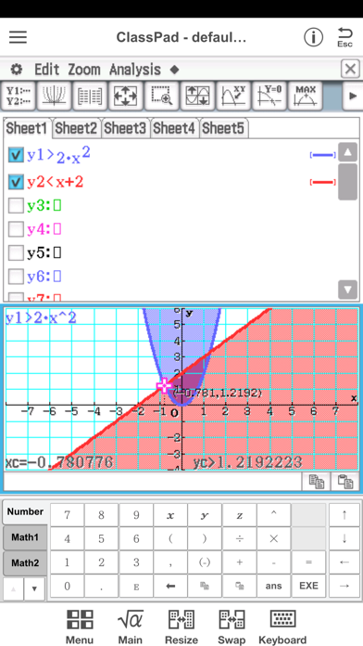Screen dimensions: 363x646
Task: Open the Menu icon at bottom
Action: pos(80,627)
